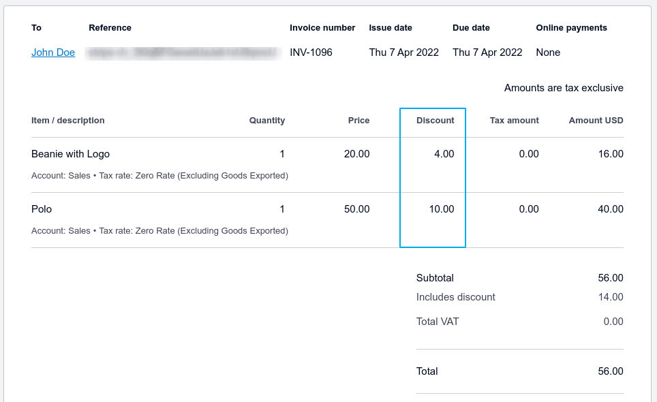Click the Online payments None value

coord(548,52)
